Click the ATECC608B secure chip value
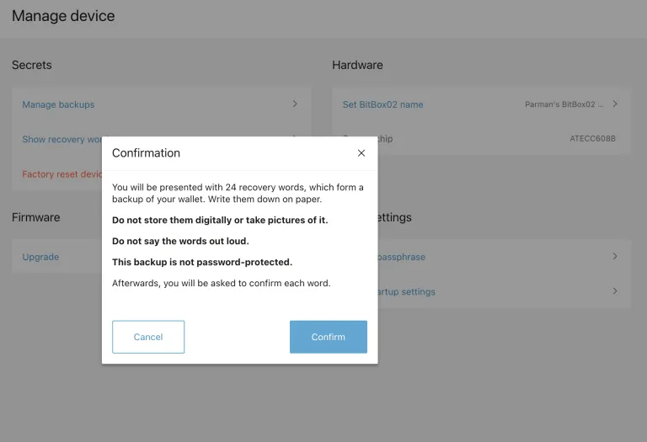 coord(592,139)
